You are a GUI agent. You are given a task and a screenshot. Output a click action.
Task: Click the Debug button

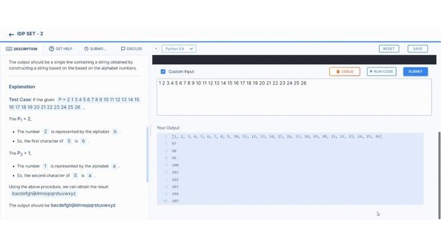point(345,72)
